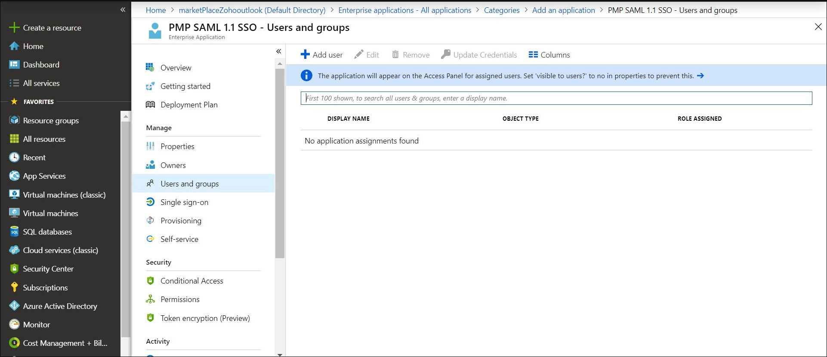Screen dimensions: 827x357
Task: Open the Columns layout icon
Action: tap(533, 55)
